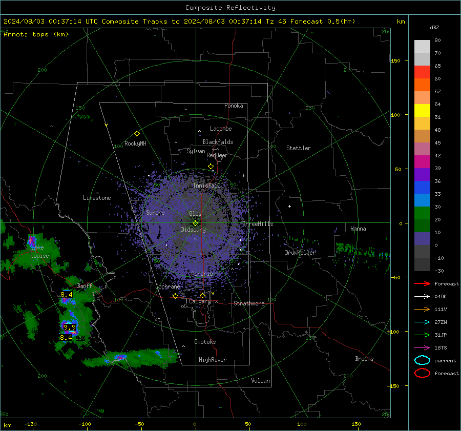The image size is (461, 431).
Task: Click the yellow diamond marker near RedDeer
Action: (211, 167)
